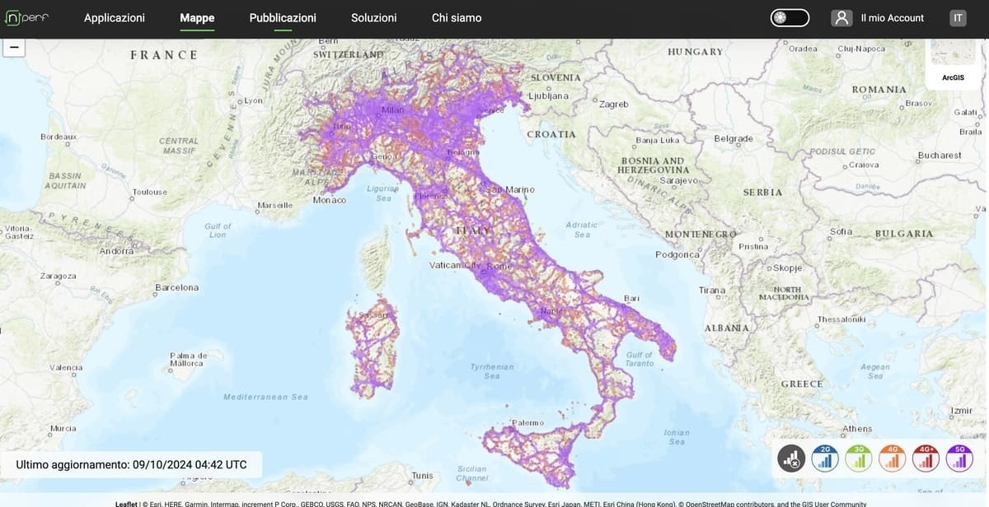Select the 2G coverage filter icon
The image size is (989, 507).
point(824,458)
